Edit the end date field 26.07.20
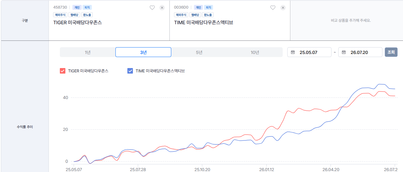Screen dimensions: 403x172 coord(360,52)
